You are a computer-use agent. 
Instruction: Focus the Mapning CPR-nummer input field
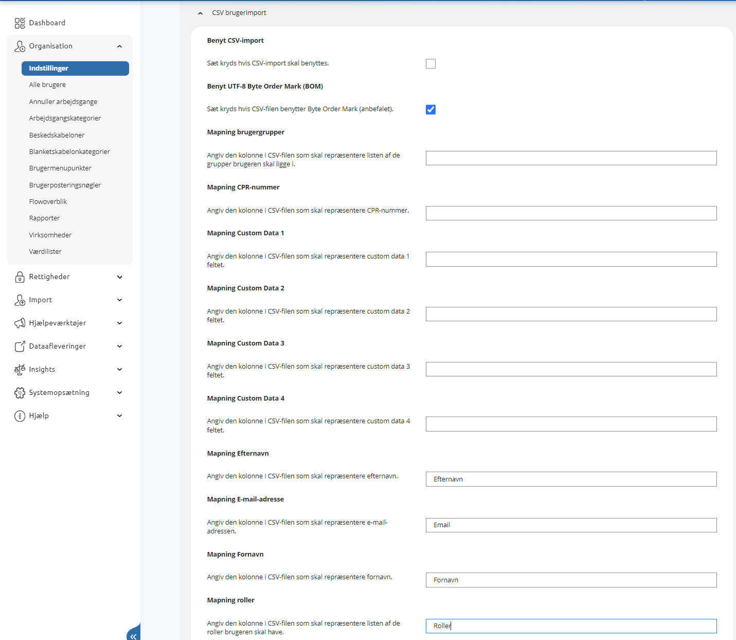[571, 213]
